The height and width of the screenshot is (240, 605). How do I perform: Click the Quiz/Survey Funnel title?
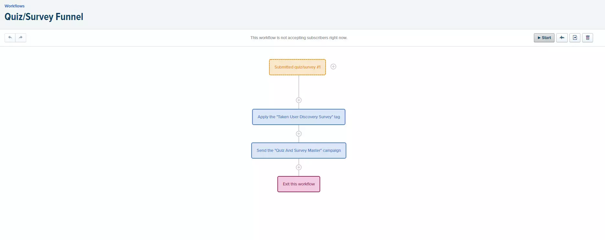point(44,17)
